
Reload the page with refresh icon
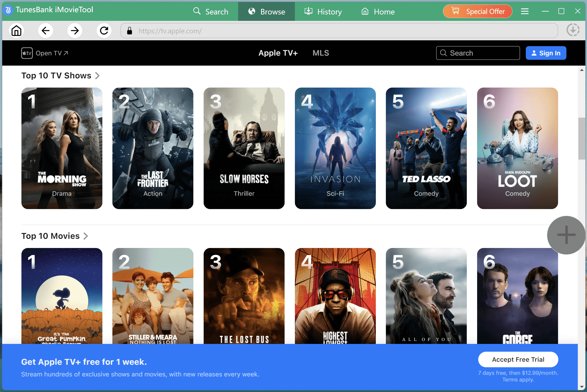pyautogui.click(x=104, y=31)
